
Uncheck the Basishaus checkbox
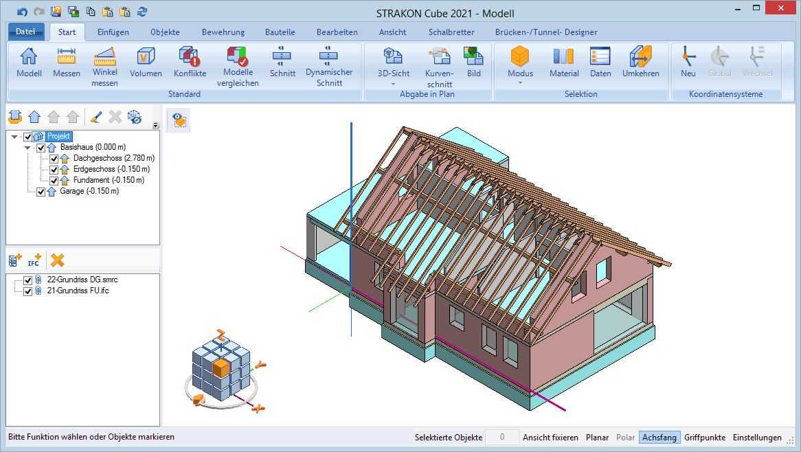click(x=41, y=148)
